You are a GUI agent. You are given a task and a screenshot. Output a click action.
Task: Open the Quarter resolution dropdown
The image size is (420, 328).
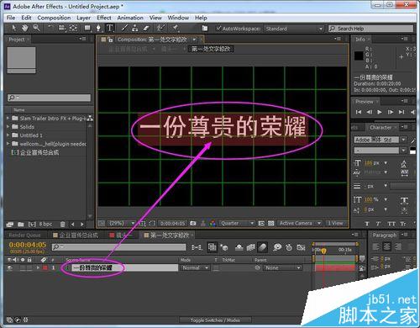[237, 224]
